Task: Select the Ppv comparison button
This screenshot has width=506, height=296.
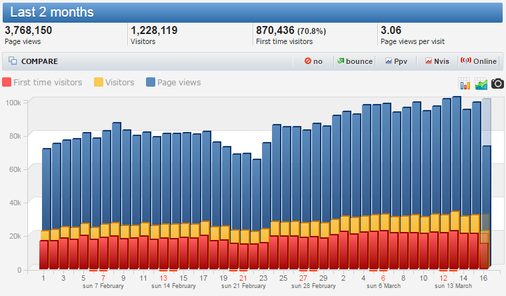Action: coord(396,61)
